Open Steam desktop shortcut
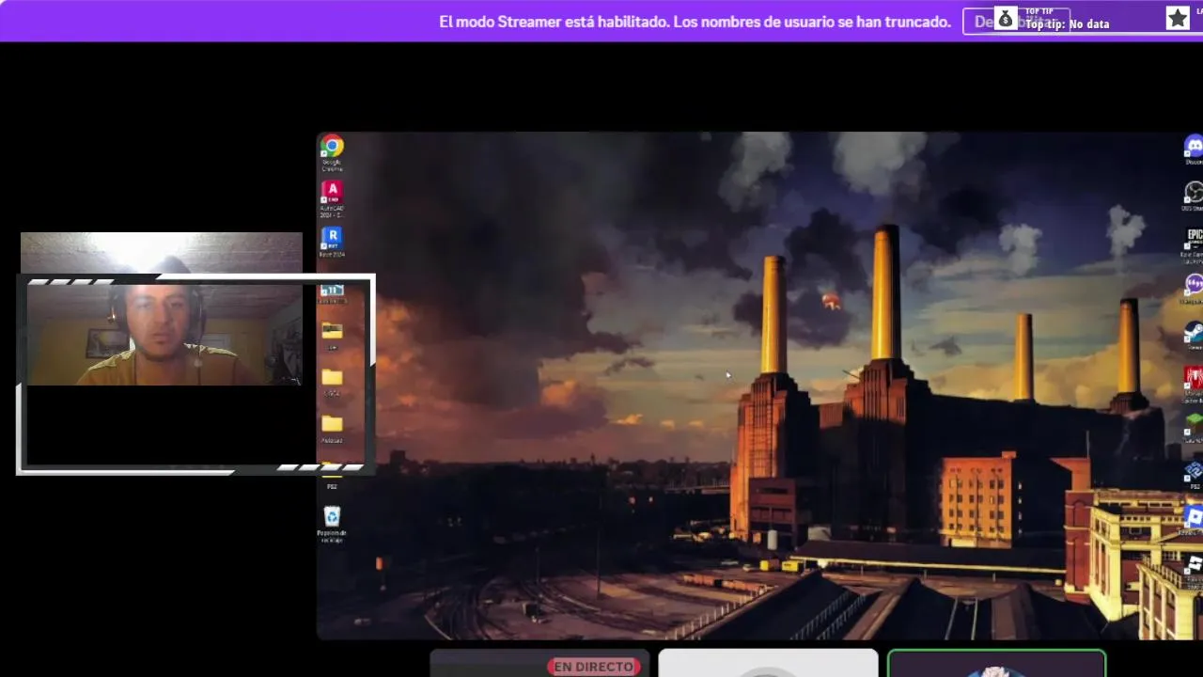 pos(1194,335)
